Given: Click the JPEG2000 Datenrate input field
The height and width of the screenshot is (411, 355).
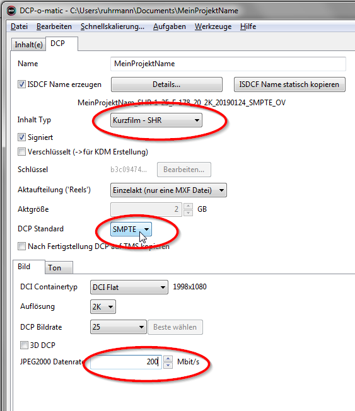Looking at the screenshot, I should pos(126,362).
